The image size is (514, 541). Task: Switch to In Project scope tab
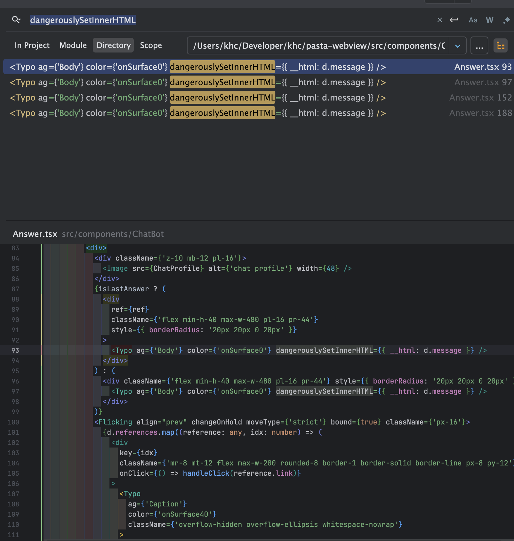click(x=32, y=45)
